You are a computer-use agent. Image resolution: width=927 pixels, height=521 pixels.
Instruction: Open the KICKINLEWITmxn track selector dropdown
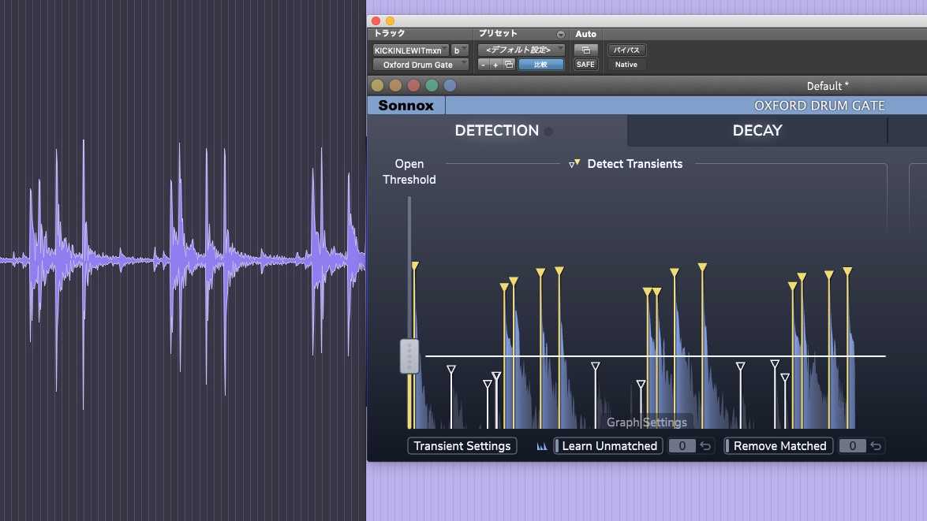411,50
